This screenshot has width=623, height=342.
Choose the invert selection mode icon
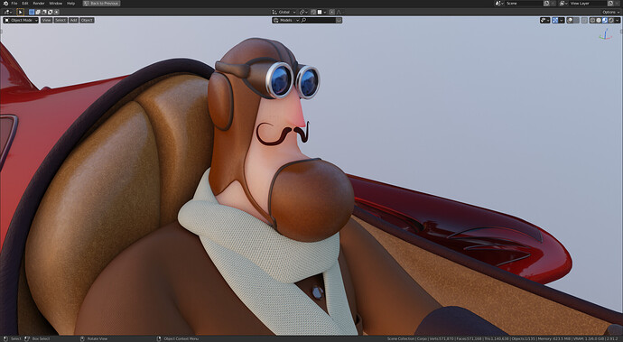[50, 12]
